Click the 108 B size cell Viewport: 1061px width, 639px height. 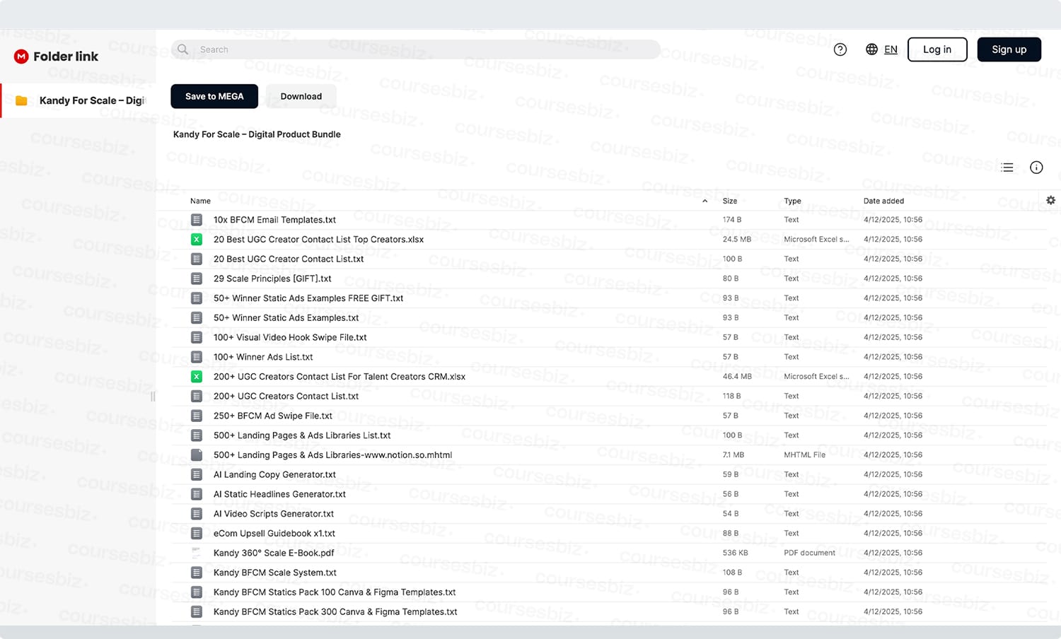(732, 573)
